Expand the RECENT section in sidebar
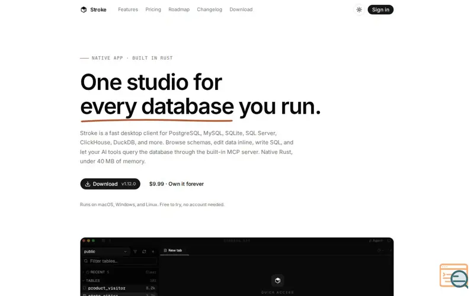The width and height of the screenshot is (474, 296). point(97,272)
